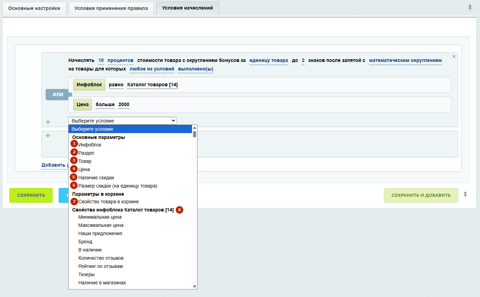
Task: Select Наличие скидки from the list
Action: coord(96,178)
